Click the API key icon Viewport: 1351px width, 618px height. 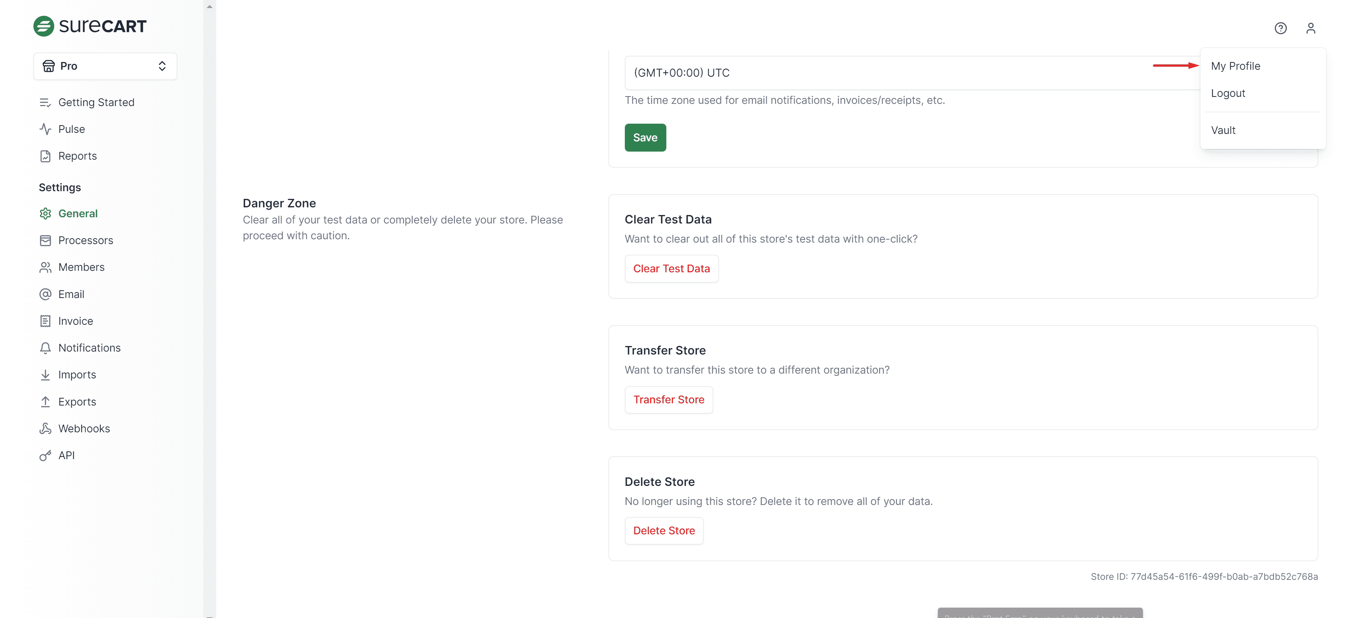tap(46, 455)
